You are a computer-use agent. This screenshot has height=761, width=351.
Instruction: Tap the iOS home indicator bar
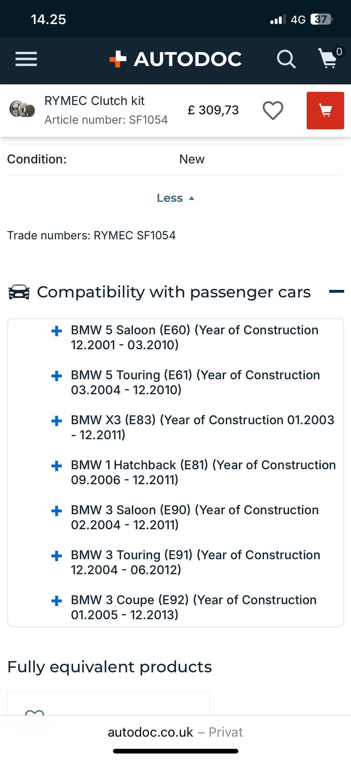[175, 751]
